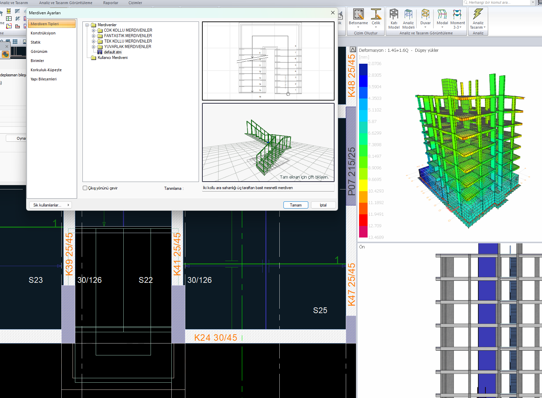This screenshot has width=542, height=398.
Task: Open the Modal dropdown arrow
Action: [442, 27]
